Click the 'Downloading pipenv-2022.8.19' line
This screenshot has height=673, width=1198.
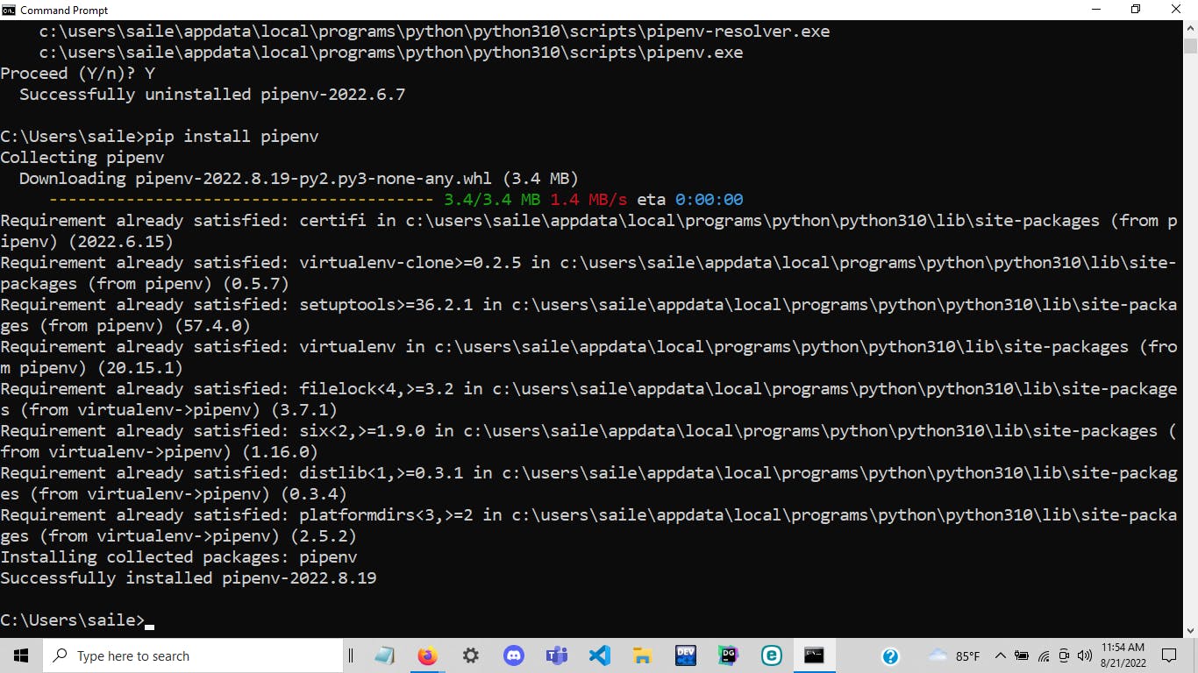[299, 179]
